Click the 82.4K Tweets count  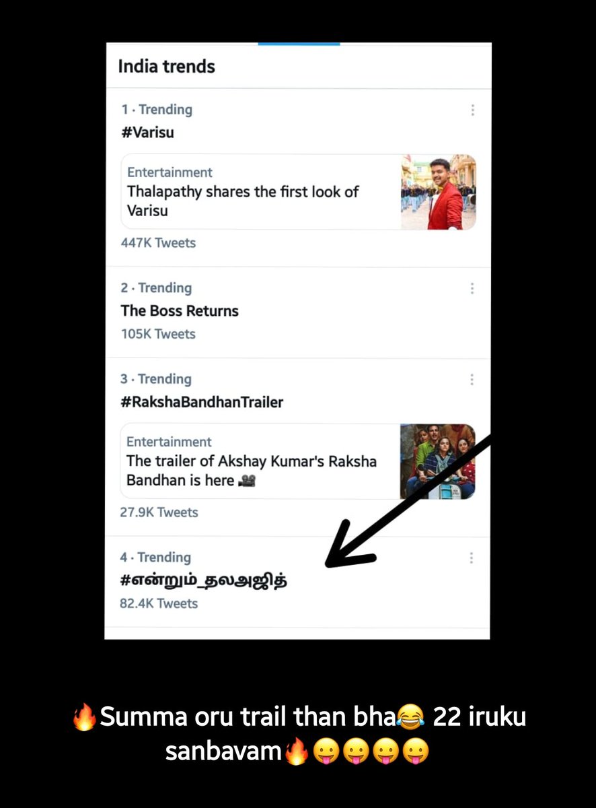point(159,603)
